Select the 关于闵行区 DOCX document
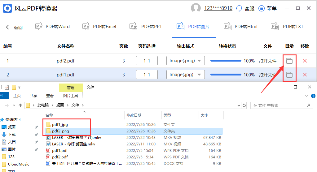The height and width of the screenshot is (172, 317). point(134,163)
